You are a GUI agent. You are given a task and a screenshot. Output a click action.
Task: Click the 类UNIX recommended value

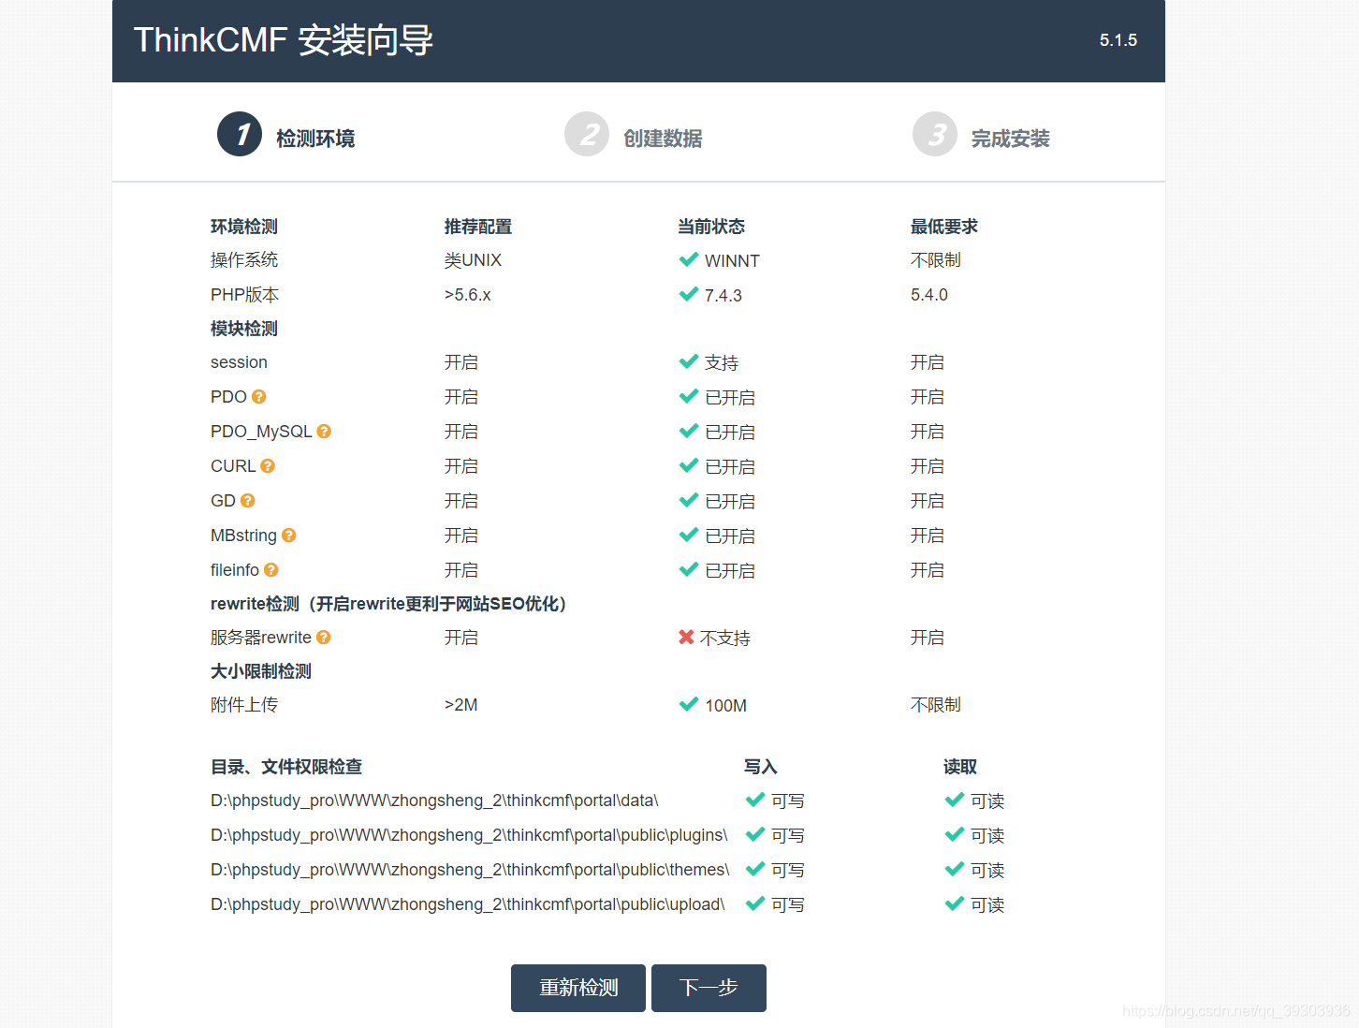[x=473, y=260]
